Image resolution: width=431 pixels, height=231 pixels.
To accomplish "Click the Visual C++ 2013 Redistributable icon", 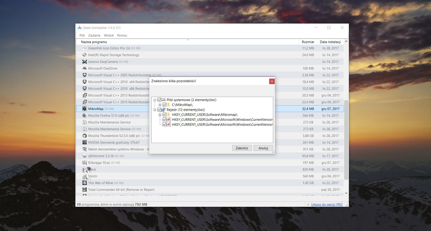I will tap(84, 95).
